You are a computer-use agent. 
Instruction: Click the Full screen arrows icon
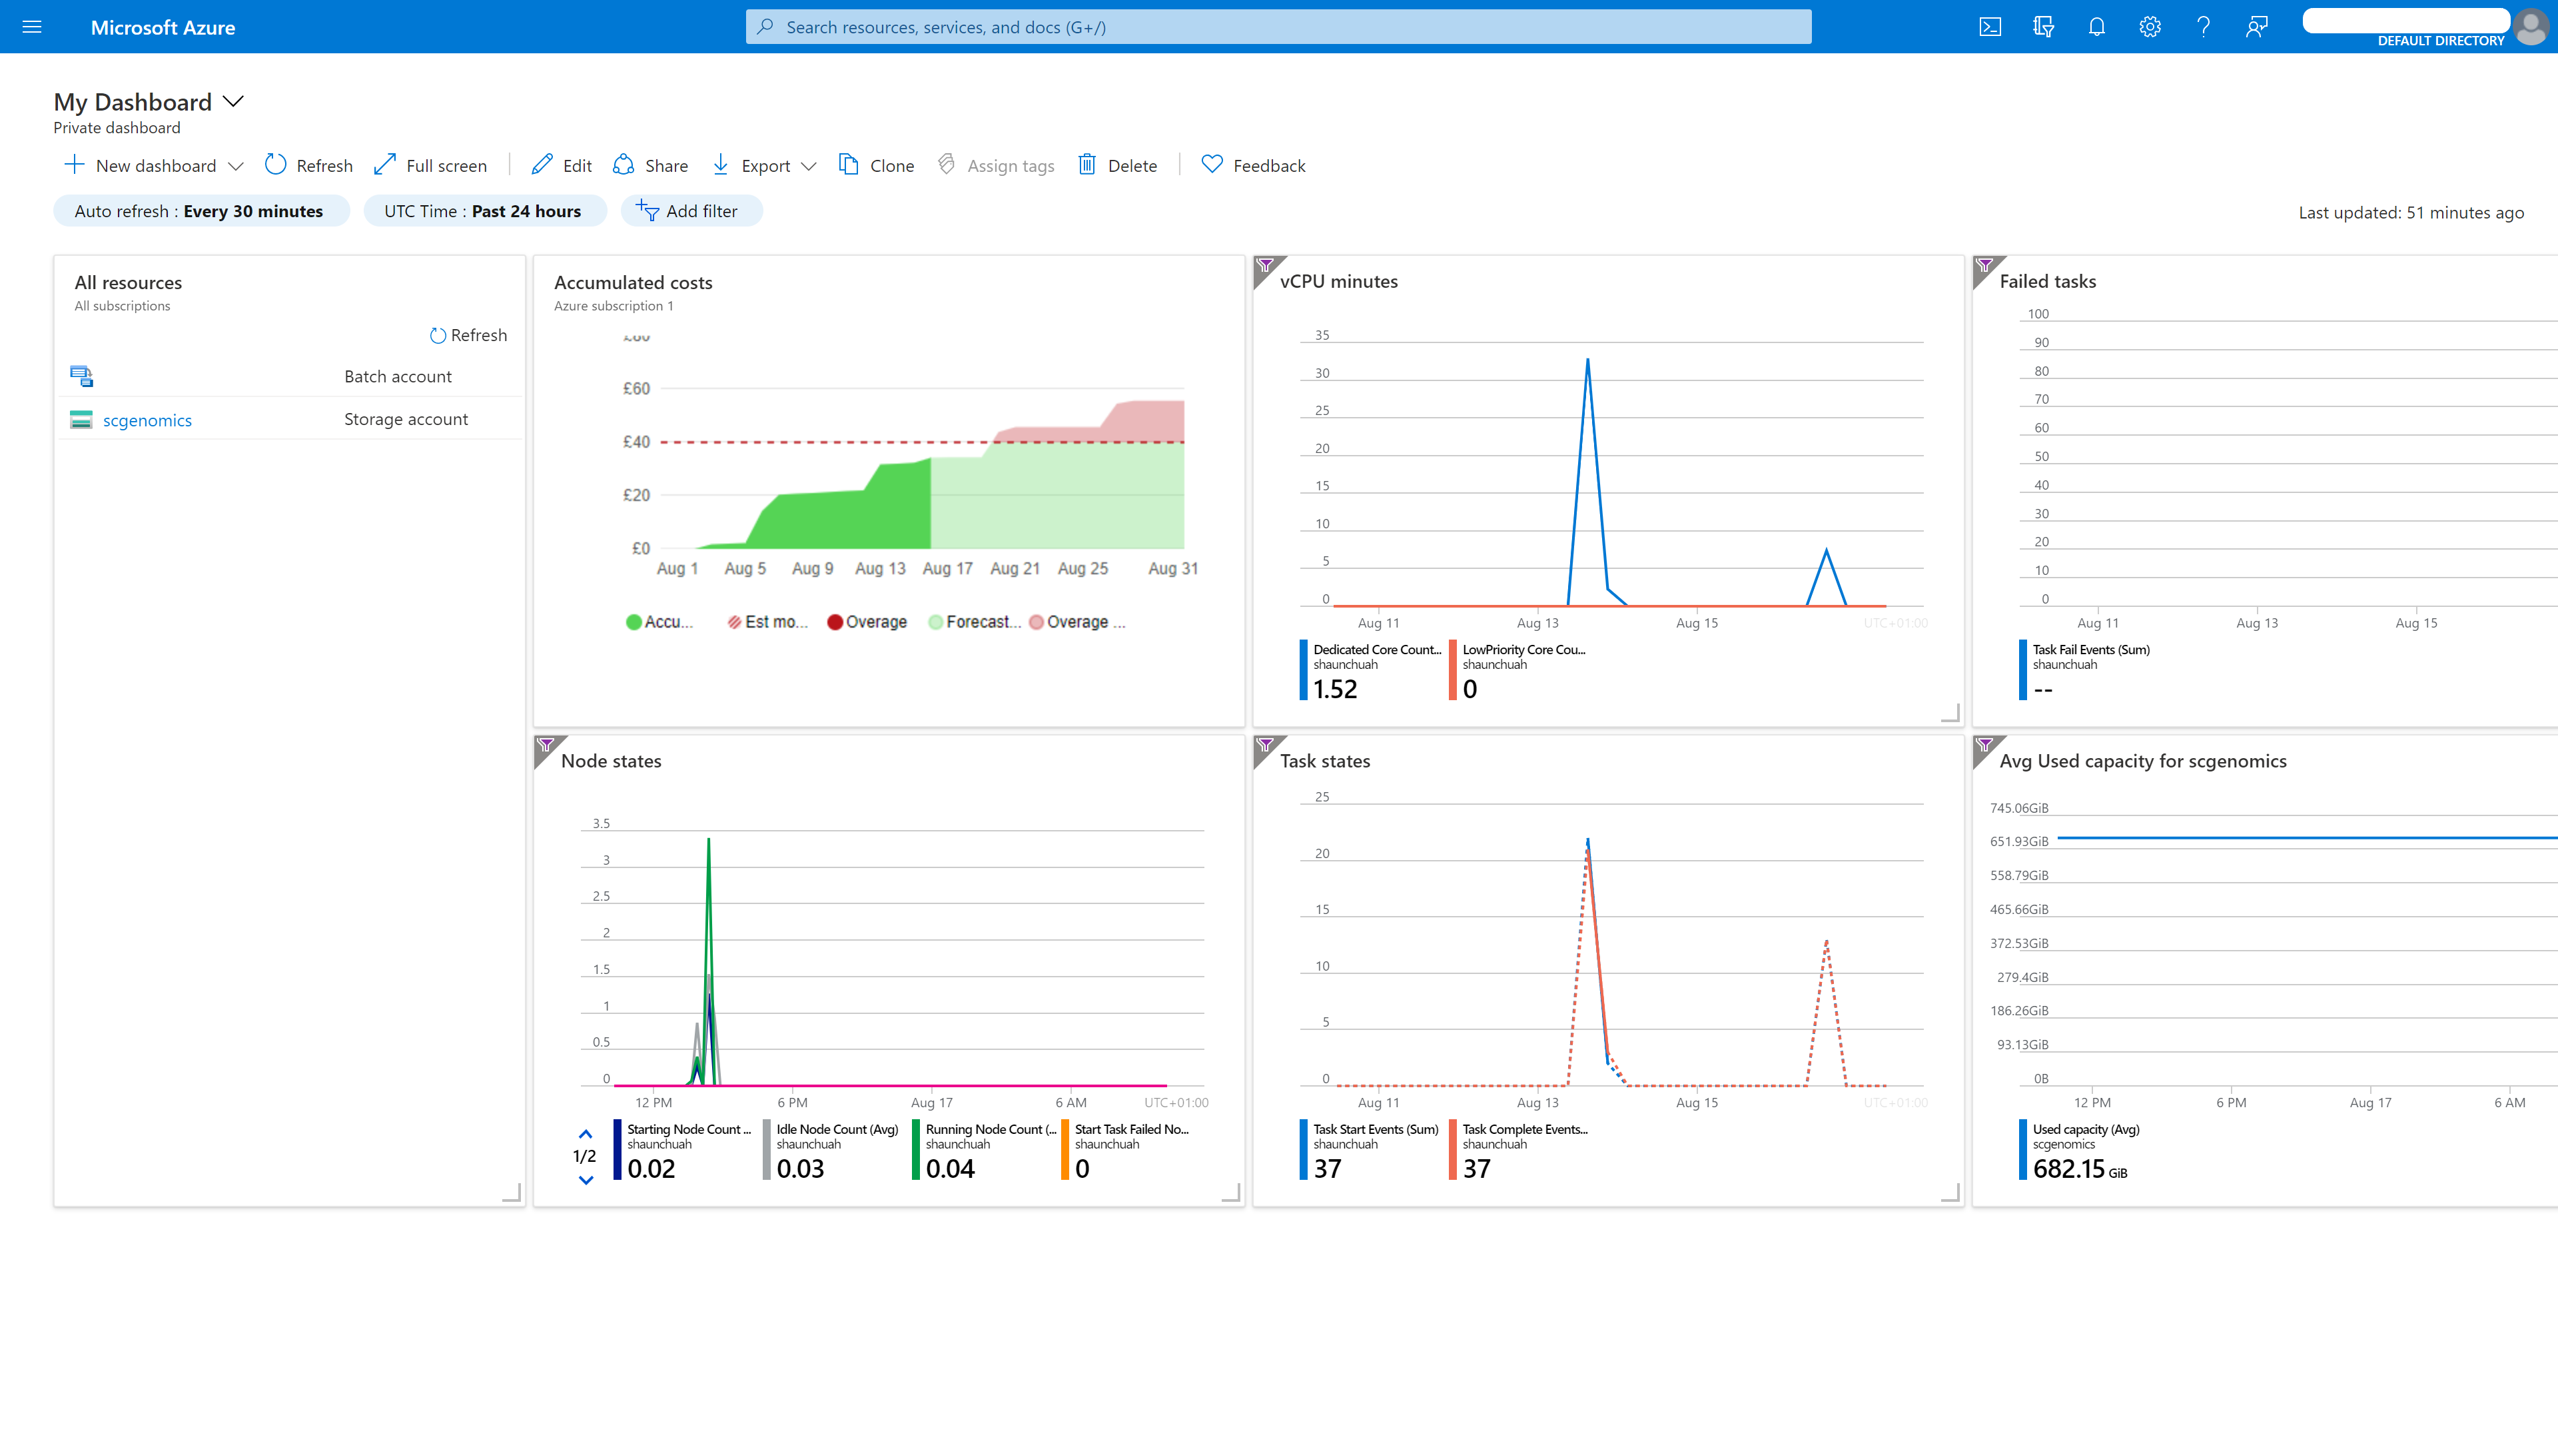point(385,165)
